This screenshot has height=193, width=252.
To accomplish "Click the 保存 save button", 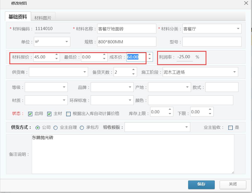I will pyautogui.click(x=201, y=185).
